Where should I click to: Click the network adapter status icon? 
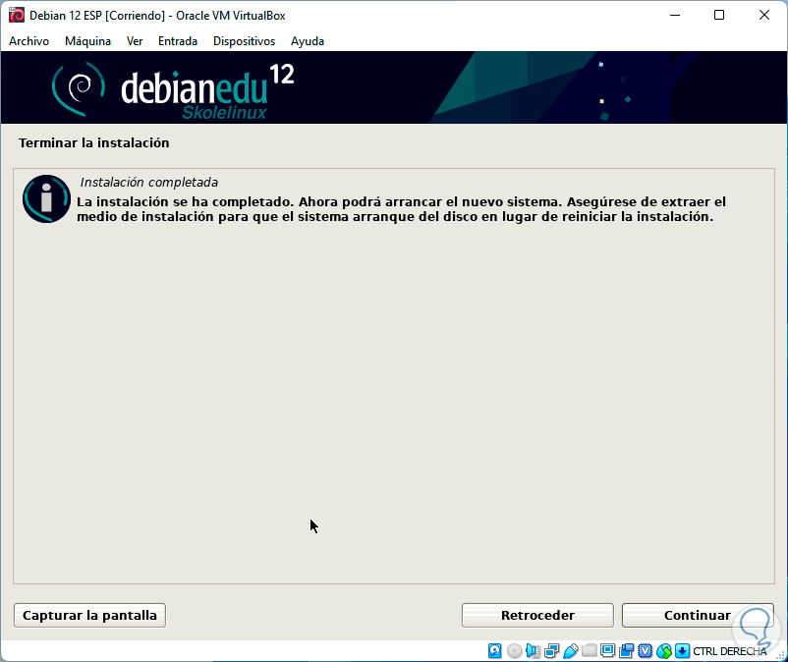pos(551,651)
